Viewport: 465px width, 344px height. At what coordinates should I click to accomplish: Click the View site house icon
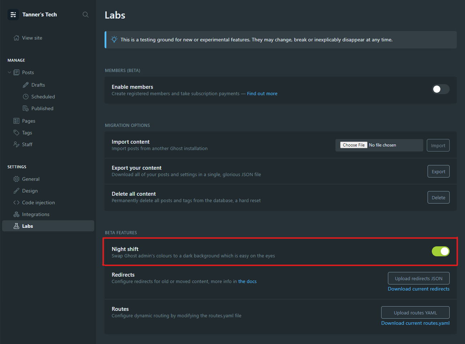[16, 38]
